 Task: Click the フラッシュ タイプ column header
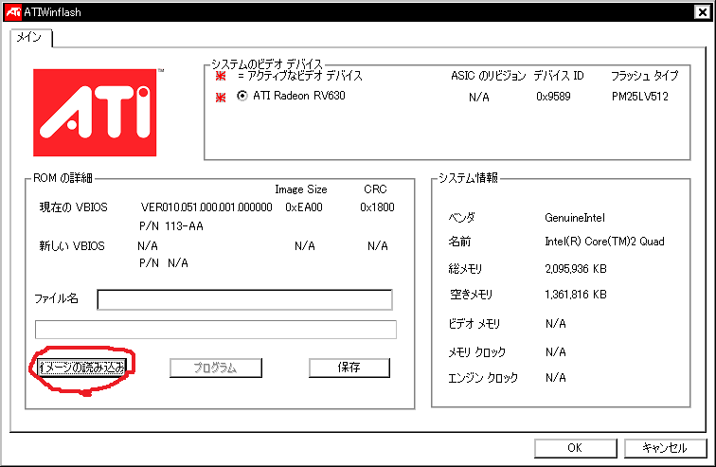[644, 76]
